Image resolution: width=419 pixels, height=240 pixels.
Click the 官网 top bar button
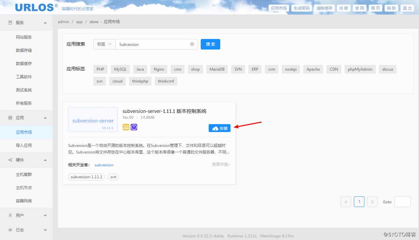pos(360,8)
